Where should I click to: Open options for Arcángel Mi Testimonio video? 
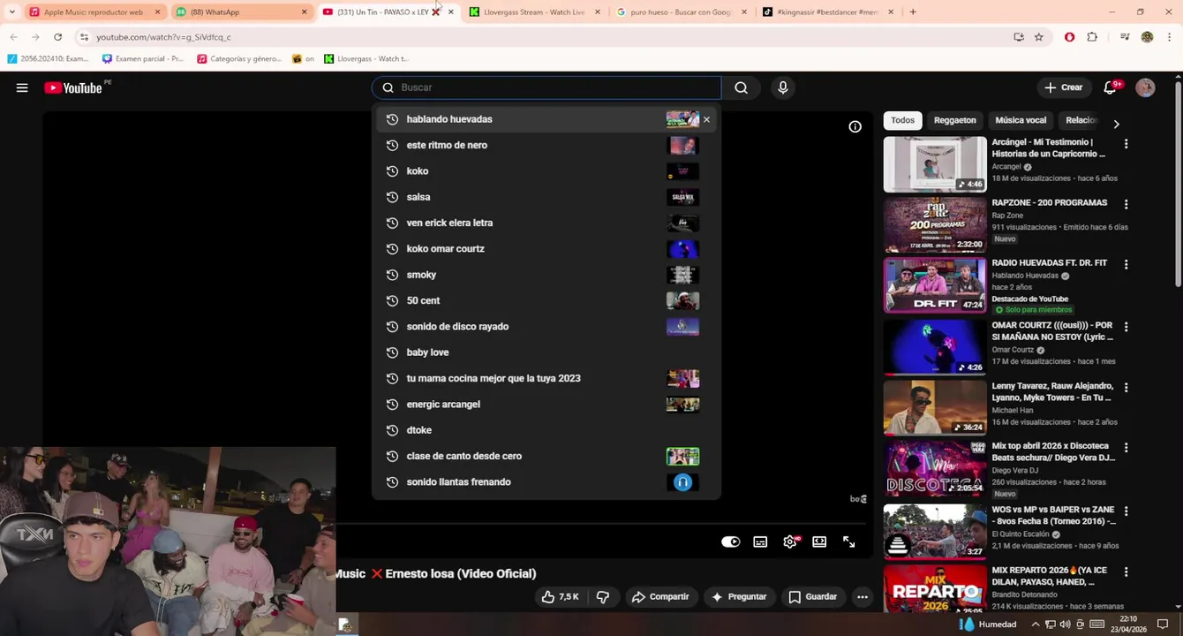point(1126,143)
